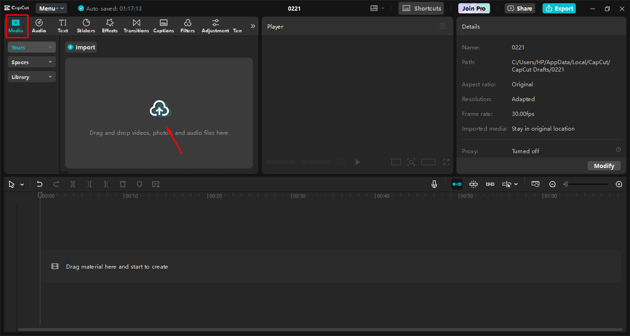Expand the Spaces category
The image size is (630, 336).
tap(32, 62)
